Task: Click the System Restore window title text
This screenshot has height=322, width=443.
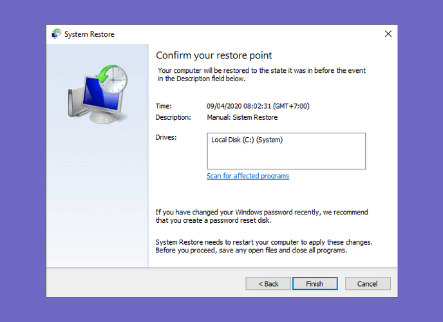Action: (90, 34)
